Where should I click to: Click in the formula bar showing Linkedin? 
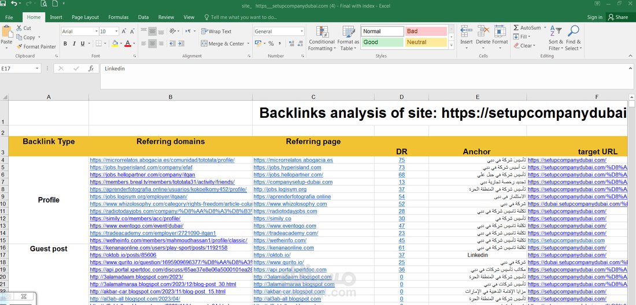[x=365, y=76]
